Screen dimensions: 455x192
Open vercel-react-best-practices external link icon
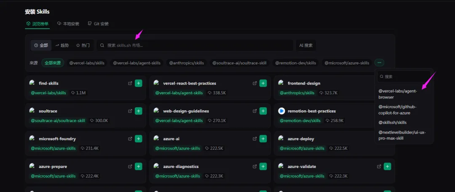pyautogui.click(x=254, y=83)
